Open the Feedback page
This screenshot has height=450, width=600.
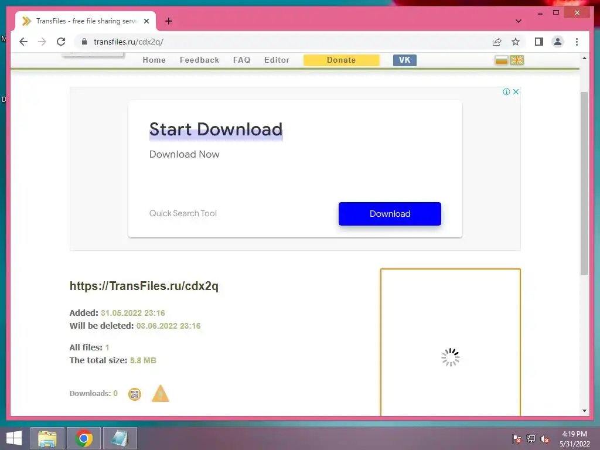tap(199, 60)
